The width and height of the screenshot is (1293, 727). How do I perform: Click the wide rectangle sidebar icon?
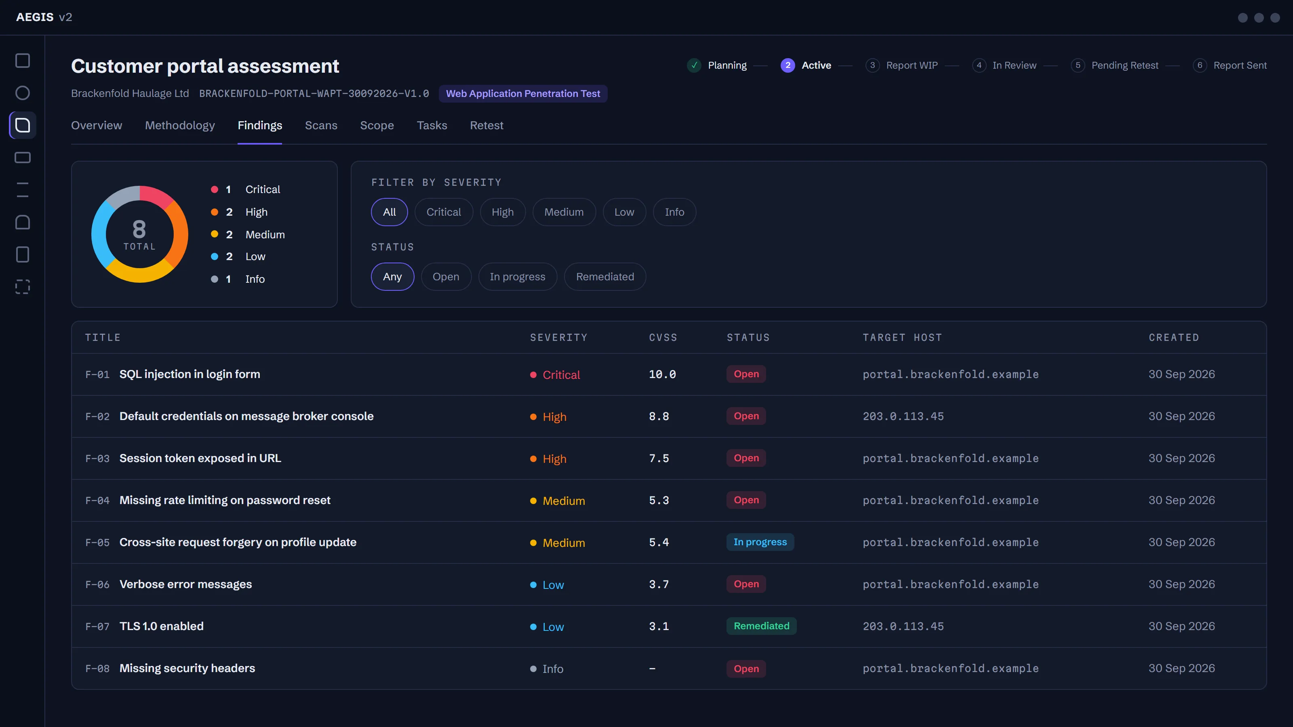(23, 158)
